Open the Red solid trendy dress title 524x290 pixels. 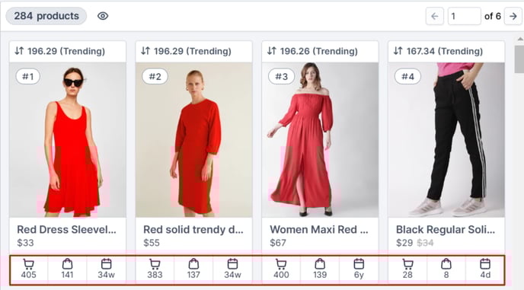[x=193, y=230]
